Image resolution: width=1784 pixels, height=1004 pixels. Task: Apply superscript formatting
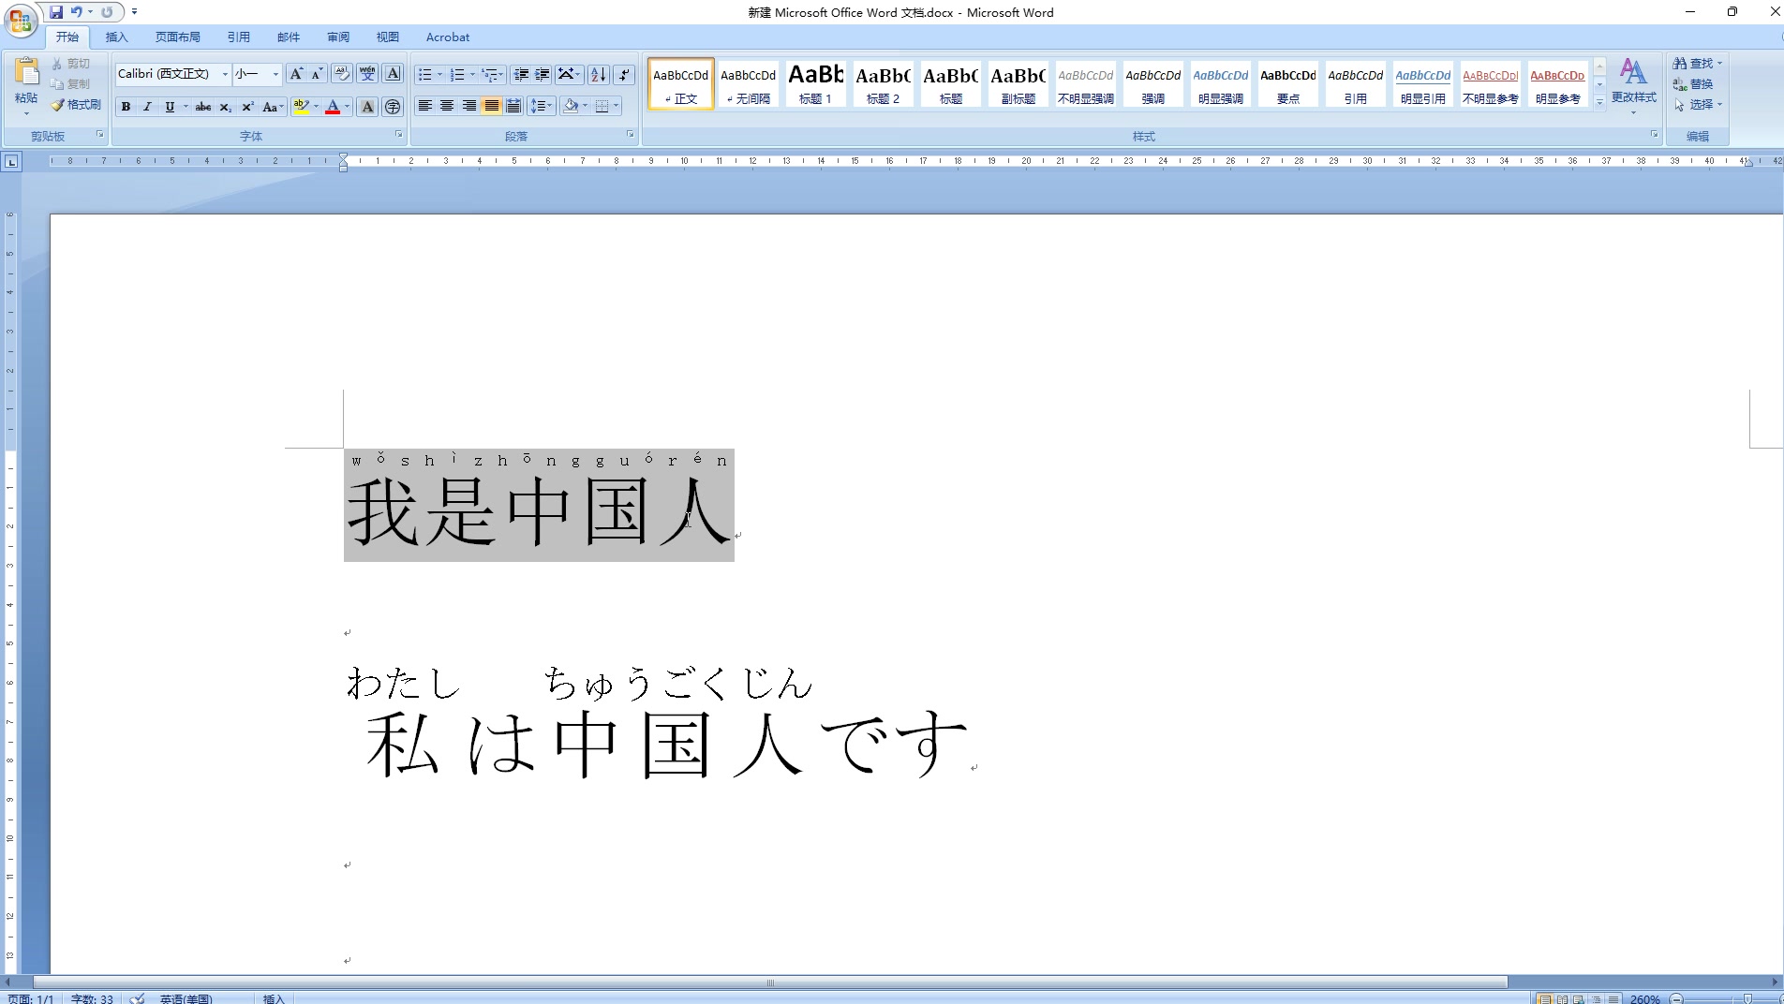(x=247, y=107)
